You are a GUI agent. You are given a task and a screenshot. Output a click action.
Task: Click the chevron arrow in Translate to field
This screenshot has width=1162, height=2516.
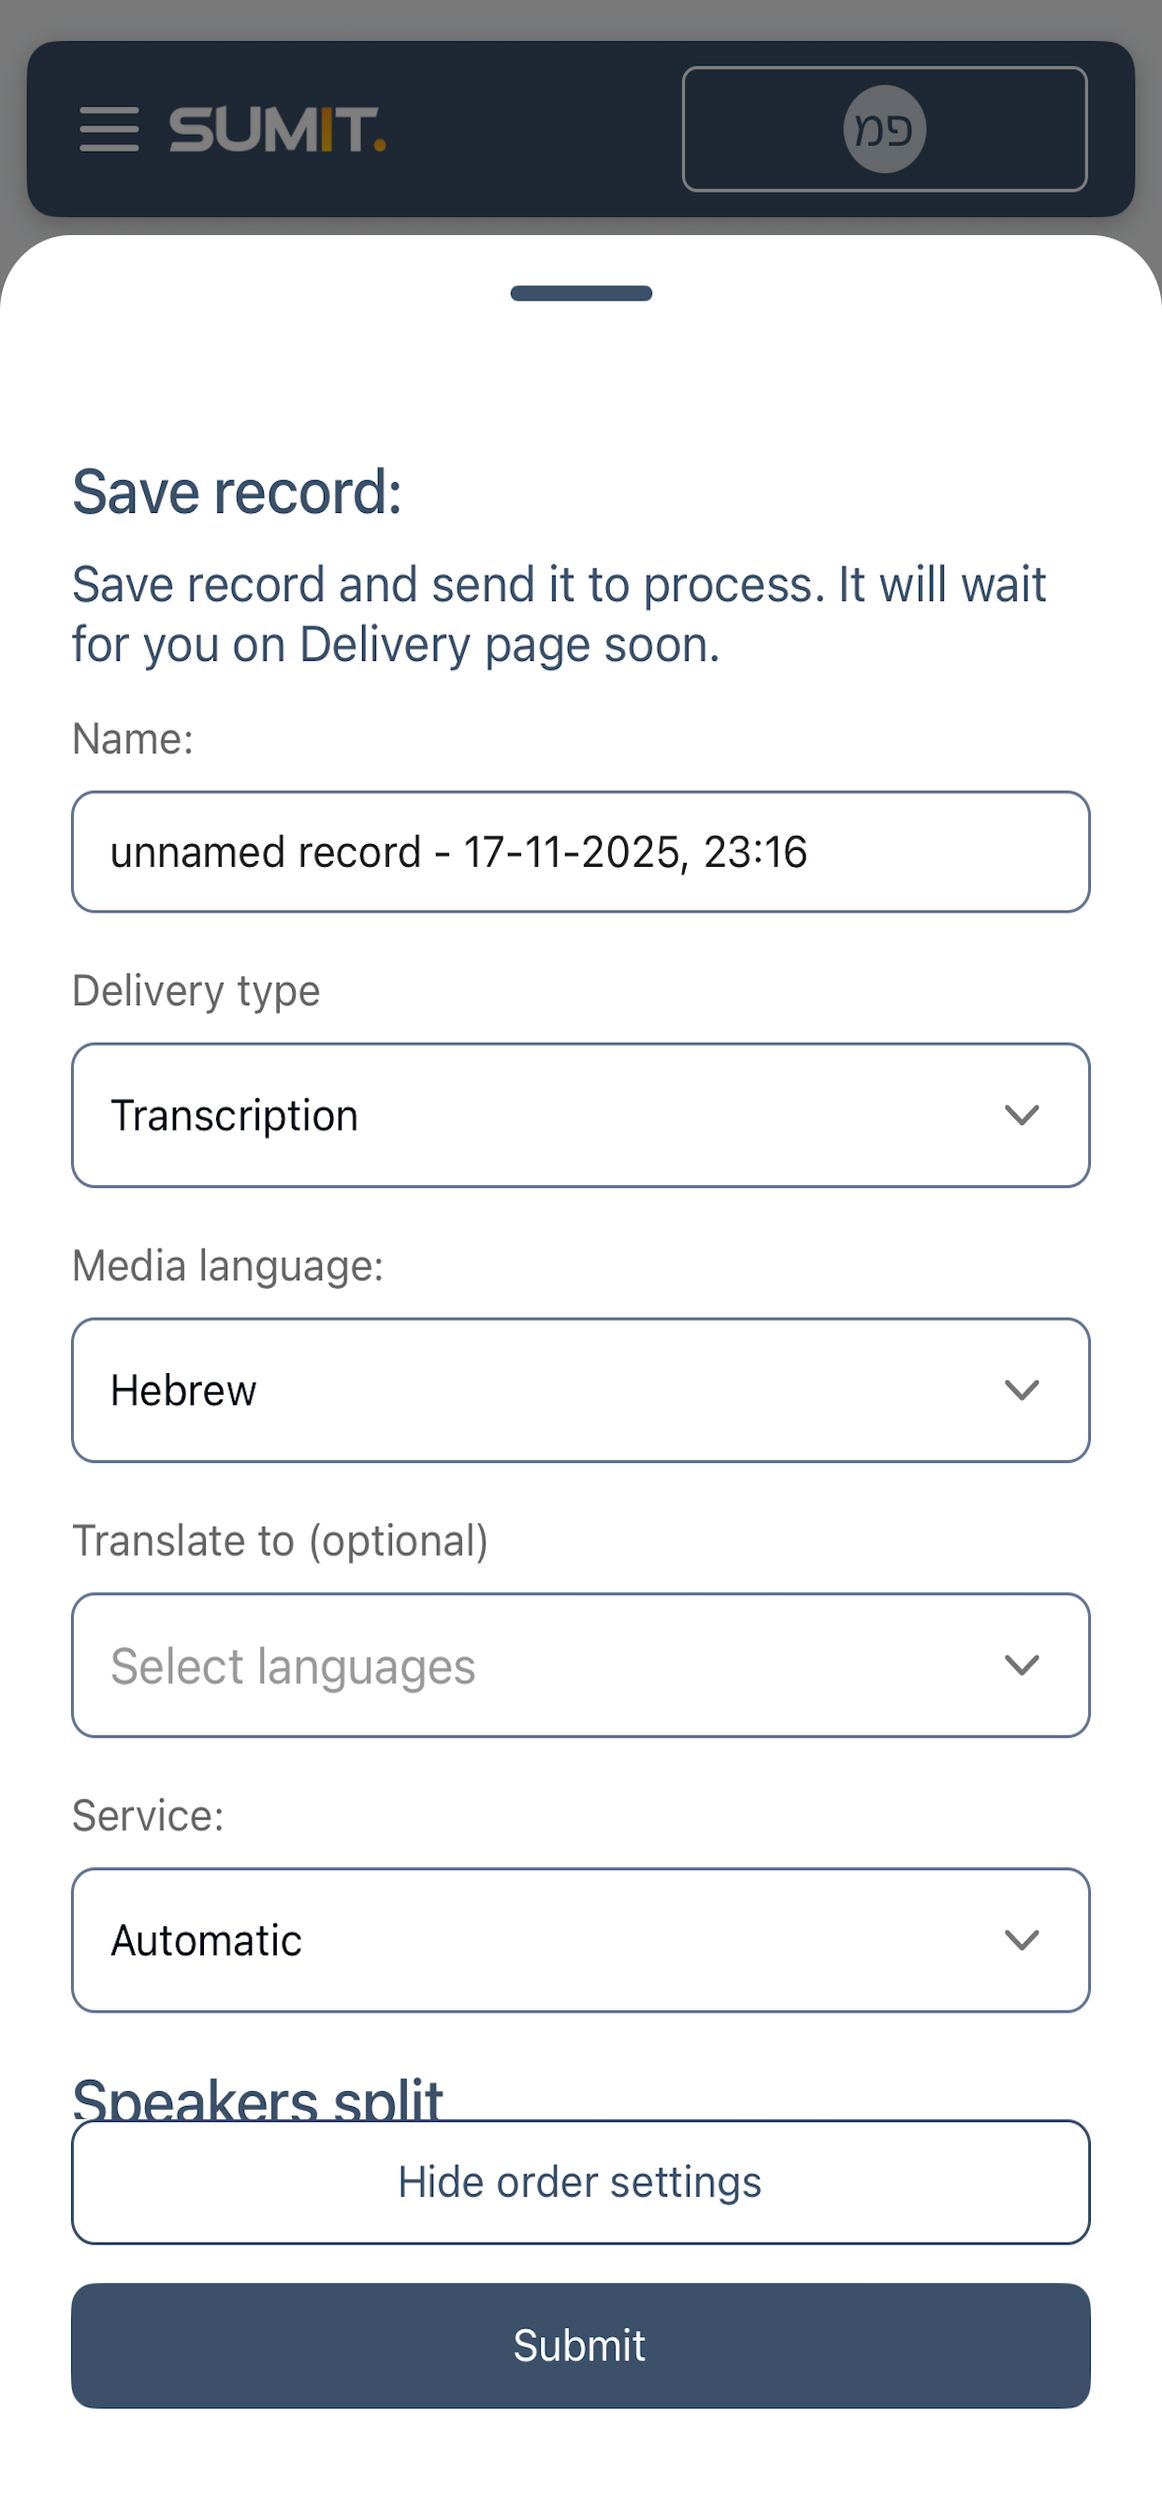[1022, 1664]
